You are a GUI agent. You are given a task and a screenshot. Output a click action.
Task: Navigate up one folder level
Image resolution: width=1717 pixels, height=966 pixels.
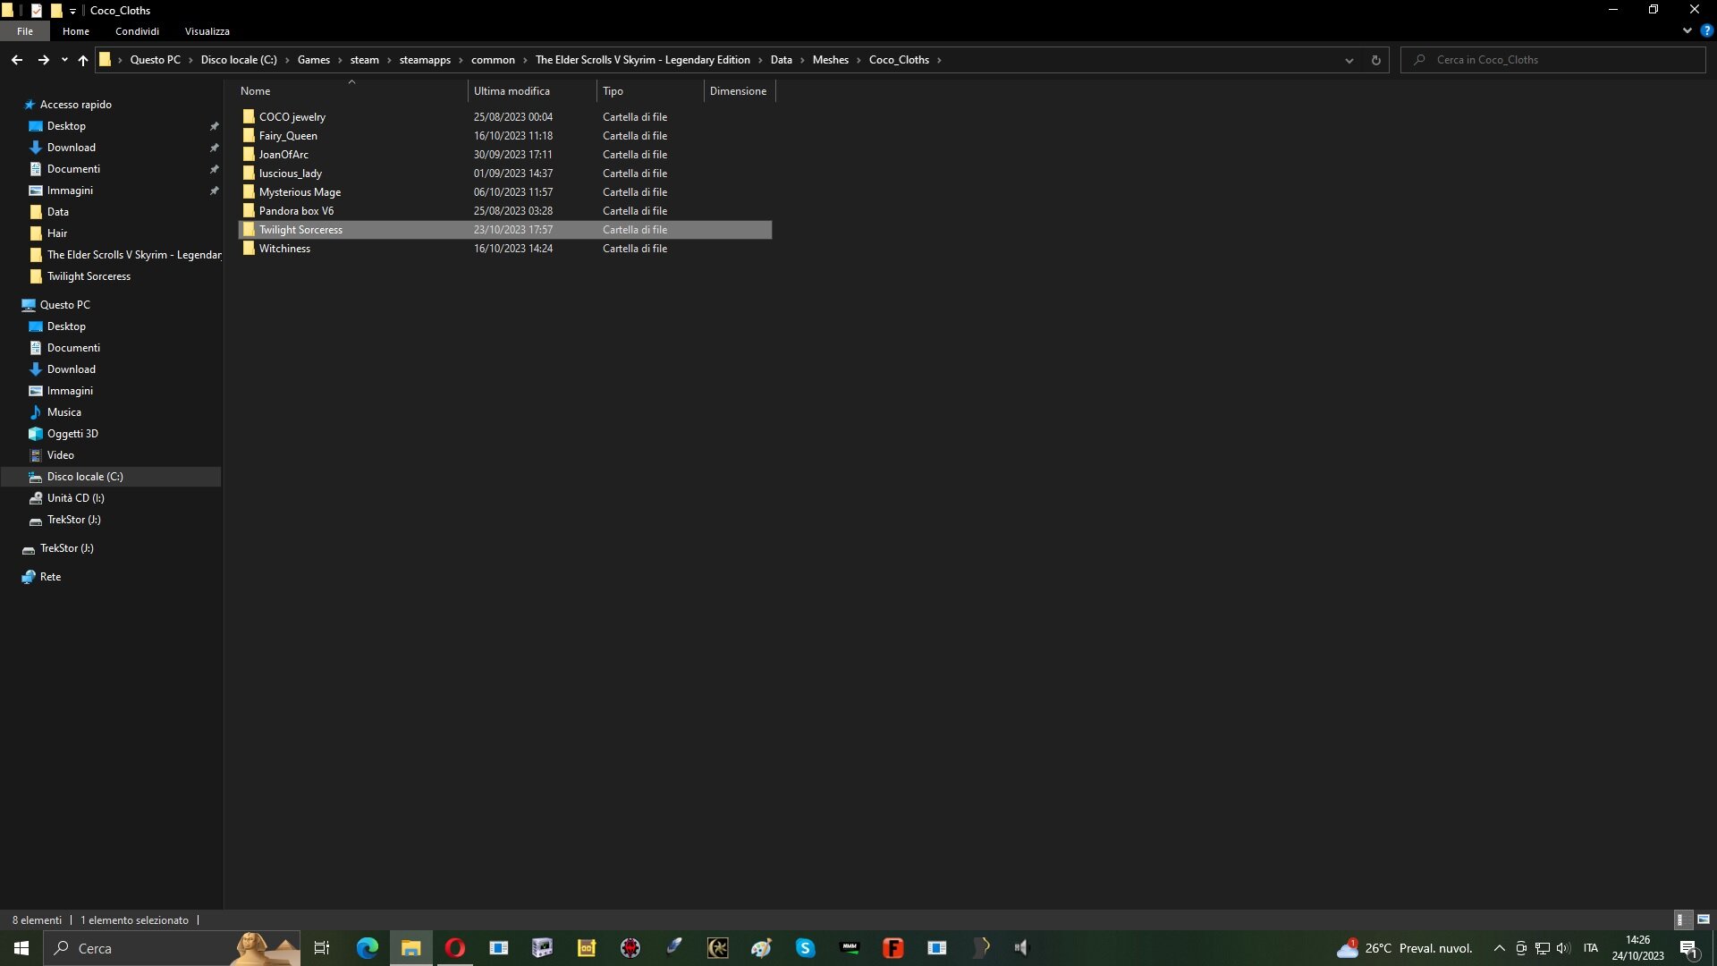(82, 60)
